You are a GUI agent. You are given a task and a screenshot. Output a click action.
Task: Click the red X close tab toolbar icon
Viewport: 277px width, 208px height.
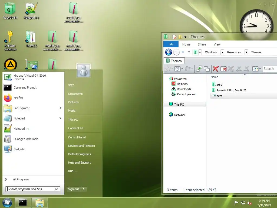point(216,69)
